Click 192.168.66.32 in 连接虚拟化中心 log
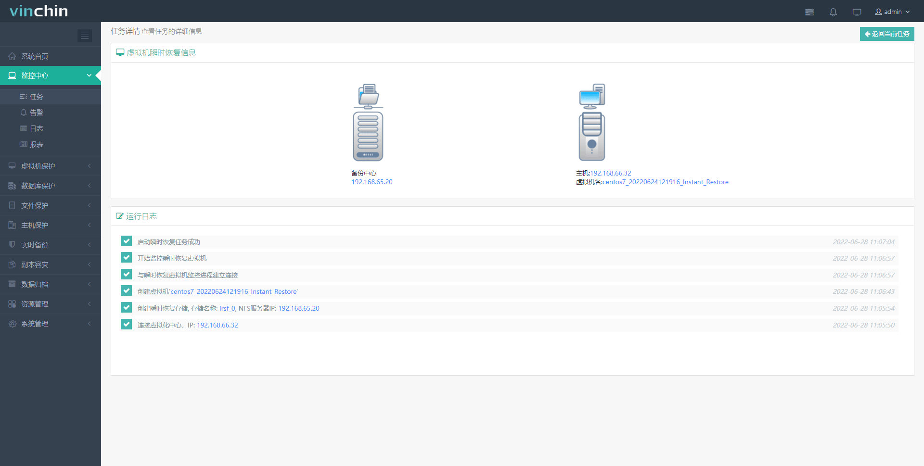This screenshot has width=924, height=466. 218,325
